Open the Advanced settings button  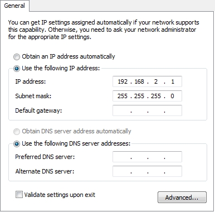click(x=182, y=197)
